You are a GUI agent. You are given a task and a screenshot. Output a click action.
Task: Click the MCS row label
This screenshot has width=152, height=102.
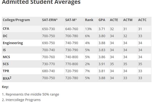click(x=6, y=57)
